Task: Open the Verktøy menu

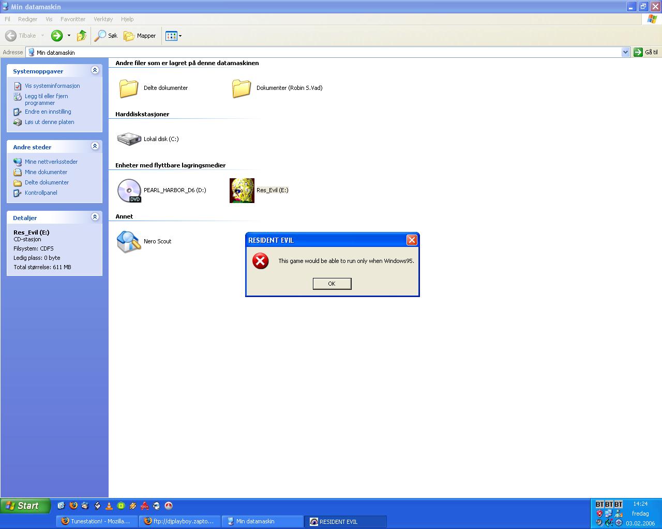Action: pos(103,19)
